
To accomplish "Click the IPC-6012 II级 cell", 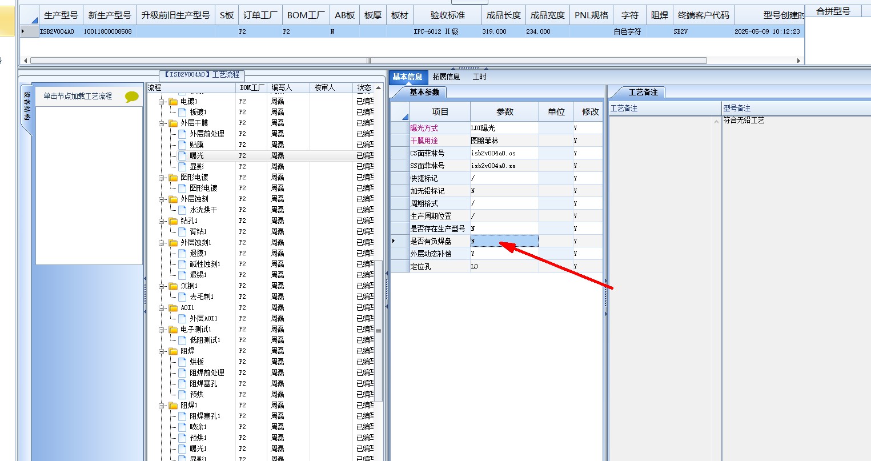I will click(448, 31).
